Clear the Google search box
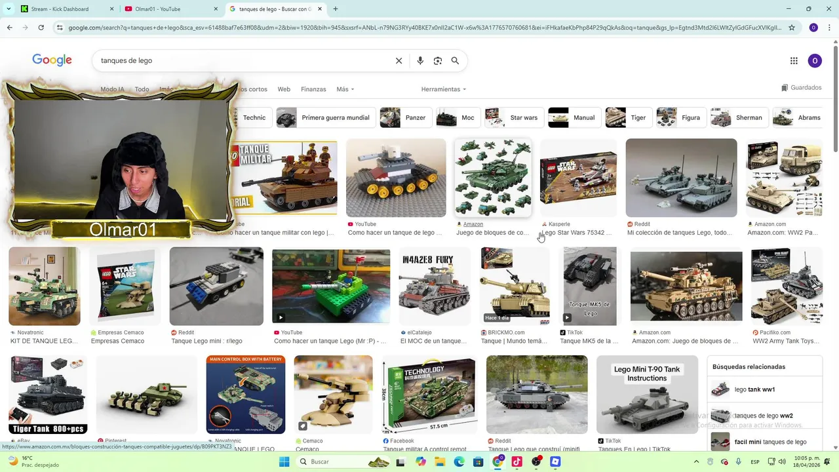 point(399,60)
